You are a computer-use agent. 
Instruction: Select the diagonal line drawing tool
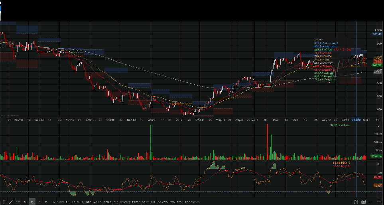point(11,202)
